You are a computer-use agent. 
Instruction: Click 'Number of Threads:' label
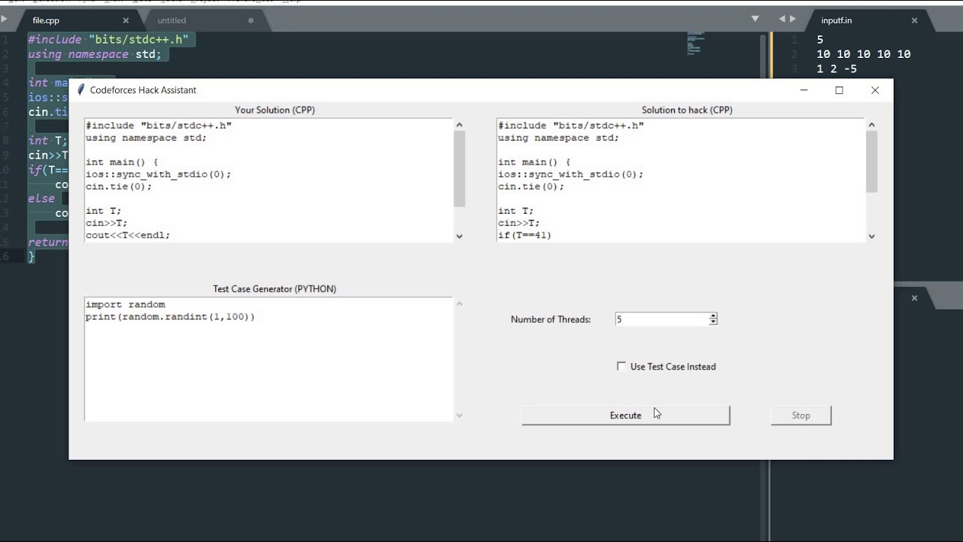coord(551,319)
